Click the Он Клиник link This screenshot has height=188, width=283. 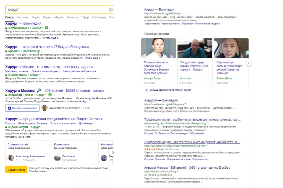(69, 156)
